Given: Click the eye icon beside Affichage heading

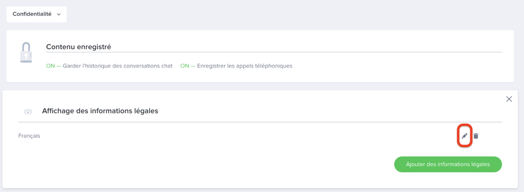Looking at the screenshot, I should pyautogui.click(x=28, y=112).
